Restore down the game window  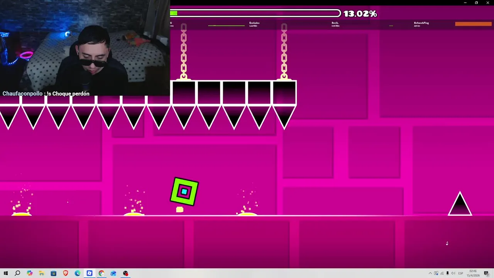click(476, 3)
